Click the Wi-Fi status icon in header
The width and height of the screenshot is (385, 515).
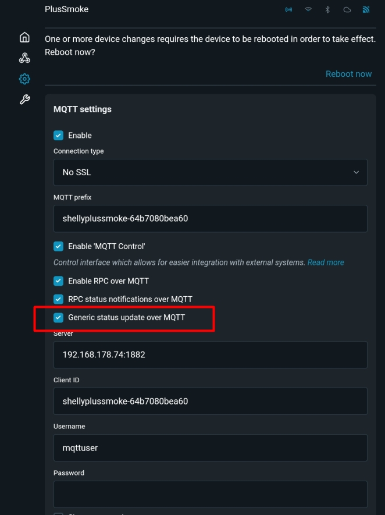click(308, 10)
